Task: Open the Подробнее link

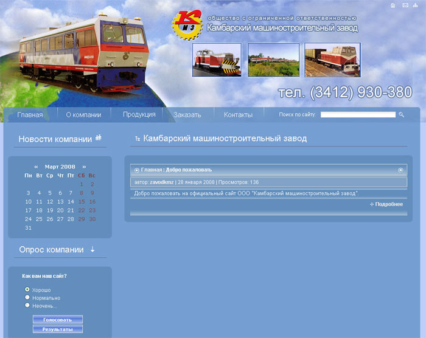Action: click(389, 204)
